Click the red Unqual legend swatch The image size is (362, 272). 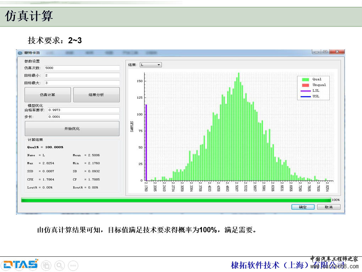tap(306, 85)
